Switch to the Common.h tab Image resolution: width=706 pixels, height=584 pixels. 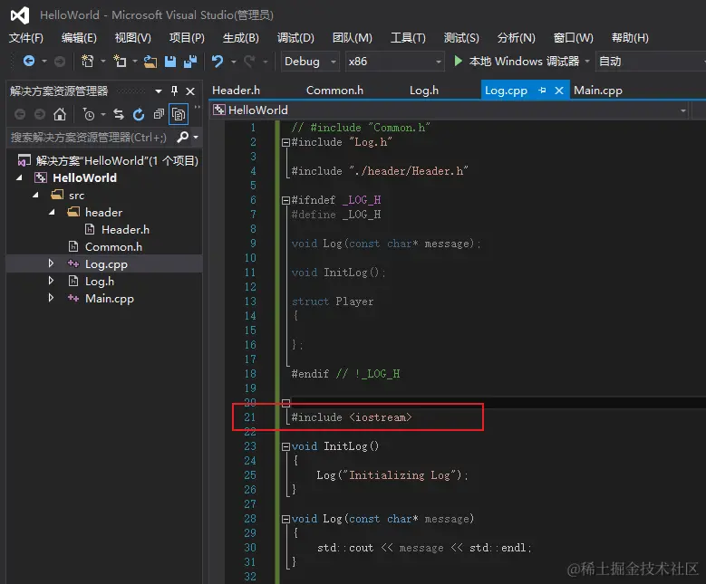pyautogui.click(x=334, y=91)
